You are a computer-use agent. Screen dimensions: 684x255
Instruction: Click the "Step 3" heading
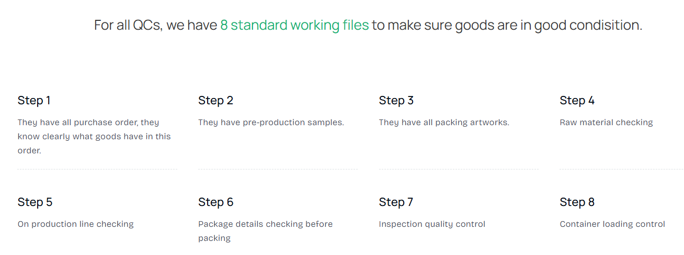396,100
